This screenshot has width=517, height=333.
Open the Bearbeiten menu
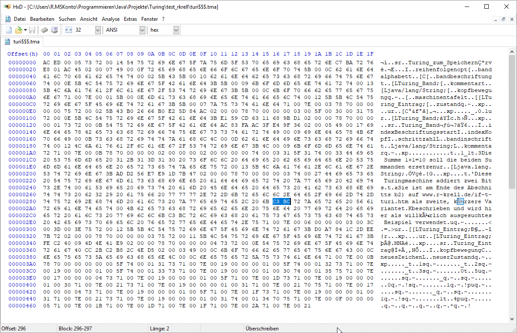tap(42, 19)
